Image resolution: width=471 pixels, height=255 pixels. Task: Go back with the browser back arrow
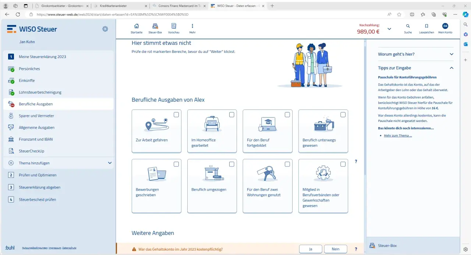pos(7,14)
